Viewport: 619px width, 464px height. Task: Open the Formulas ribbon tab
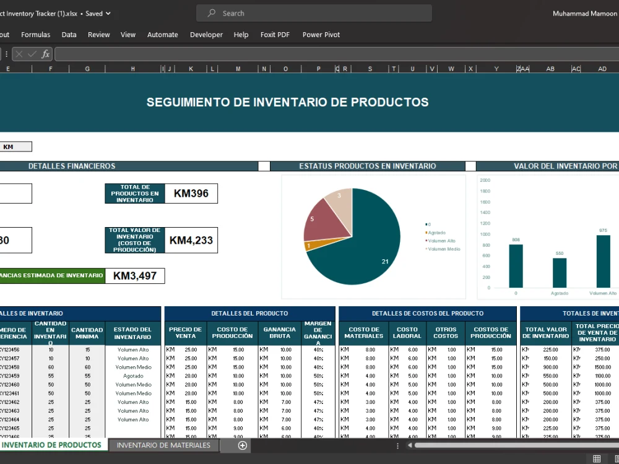click(35, 35)
